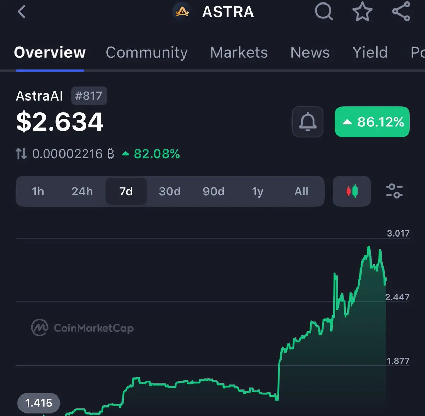The height and width of the screenshot is (416, 425).
Task: Tap the 0.00002216 BTC price
Action: coord(73,154)
